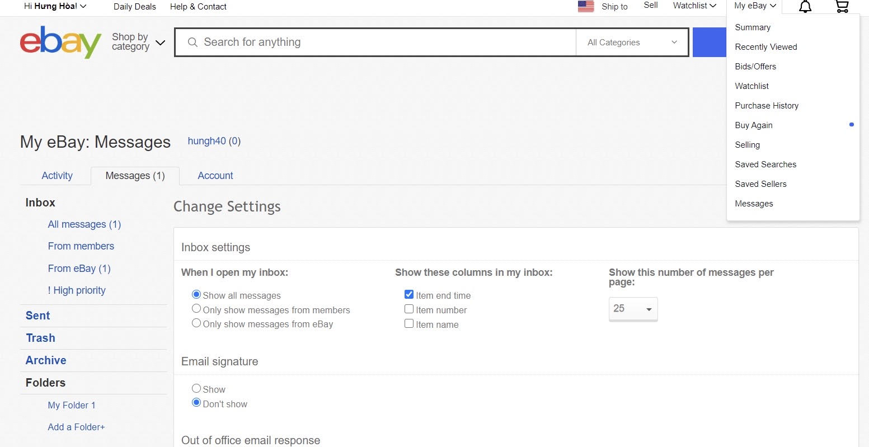Choose Bids/Offers in My eBay menu
Screen dimensions: 869x447
point(755,67)
